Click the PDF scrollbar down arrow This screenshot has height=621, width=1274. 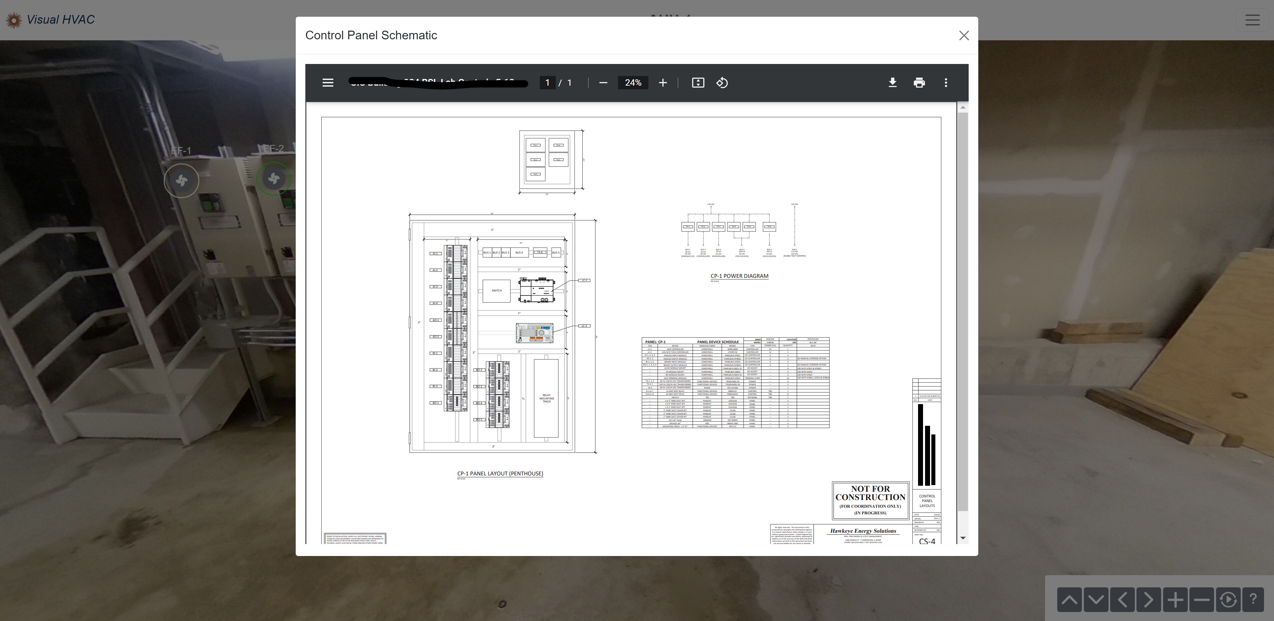[x=962, y=538]
